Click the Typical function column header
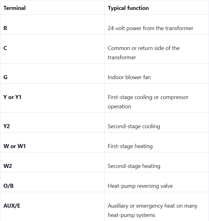Viewport: 209px width, 221px height. click(128, 8)
